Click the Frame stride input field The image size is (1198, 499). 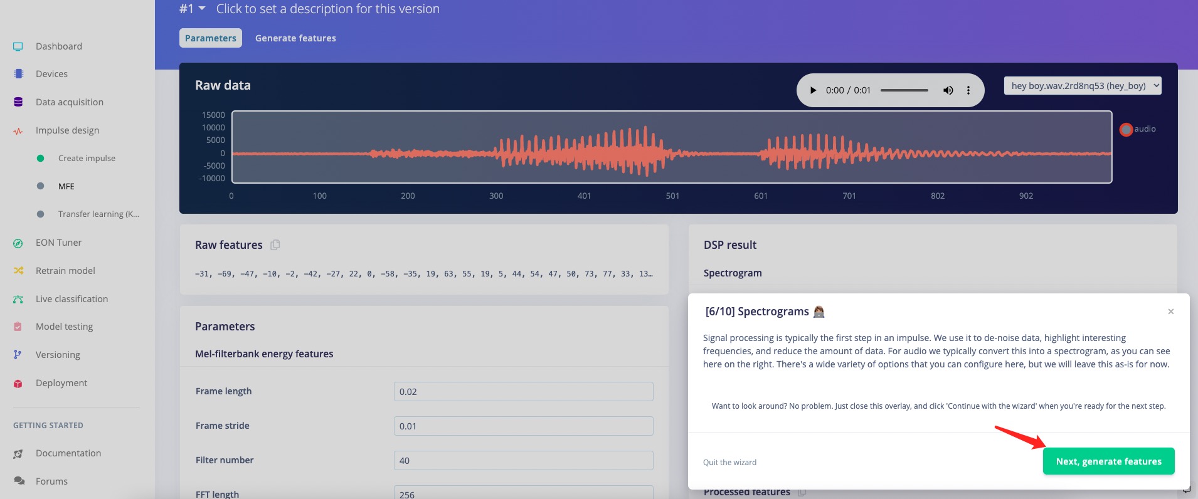523,426
